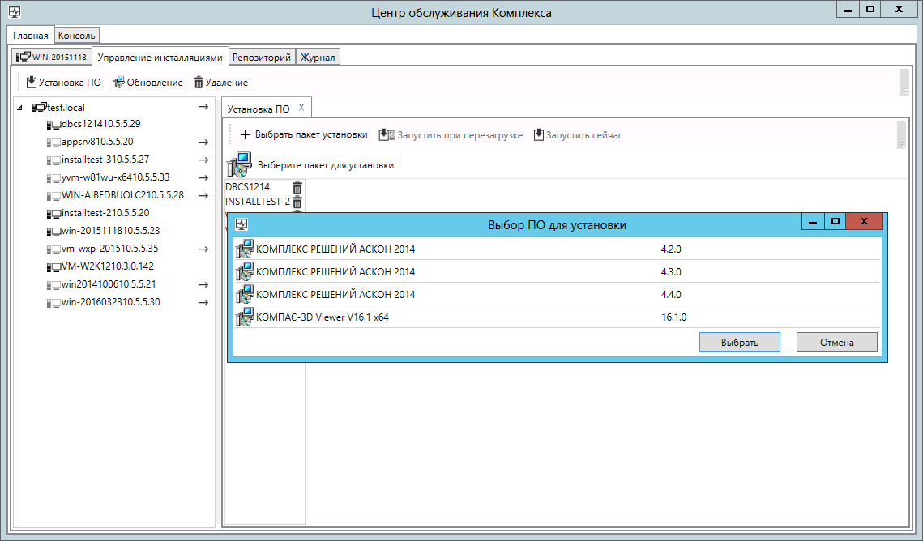Switch to the WIN-20151118 tab
Viewport: 923px width, 541px height.
[51, 57]
